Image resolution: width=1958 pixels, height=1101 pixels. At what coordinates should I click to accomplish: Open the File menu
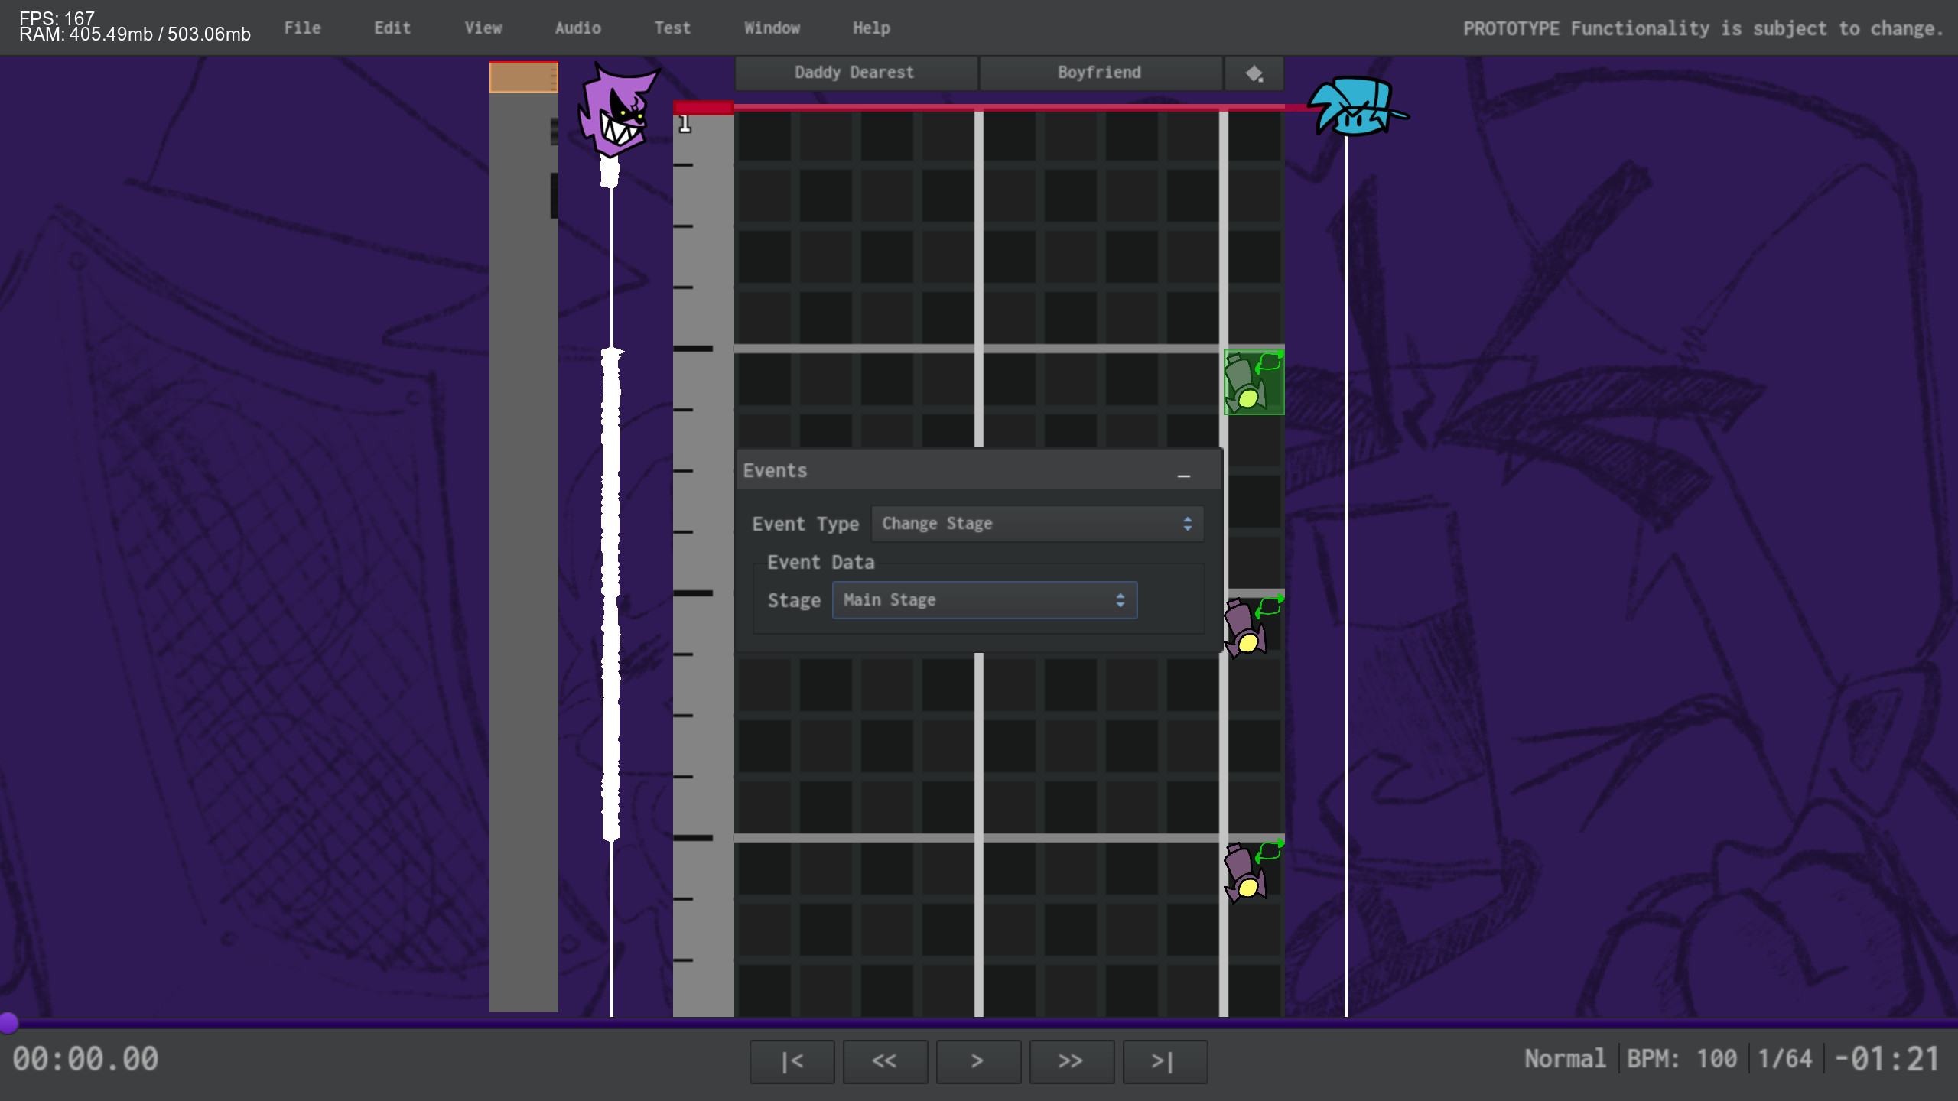click(x=302, y=28)
